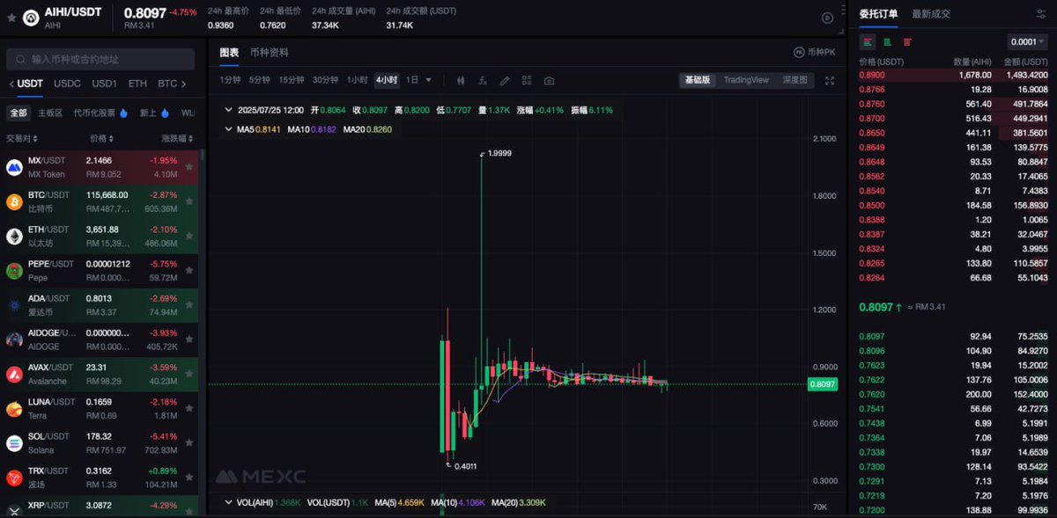1057x518 pixels.
Task: Open the chart layout grid icon
Action: [527, 80]
